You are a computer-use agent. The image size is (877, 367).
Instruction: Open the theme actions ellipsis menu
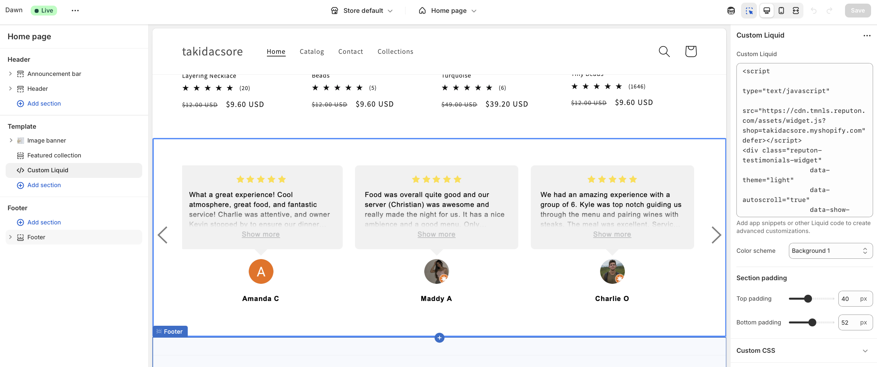(75, 11)
